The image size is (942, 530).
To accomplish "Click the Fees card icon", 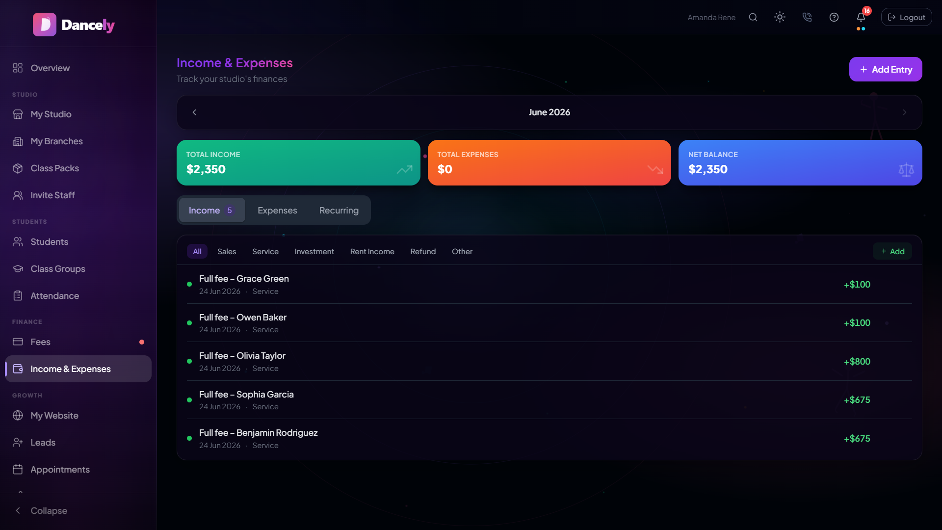I will click(18, 342).
